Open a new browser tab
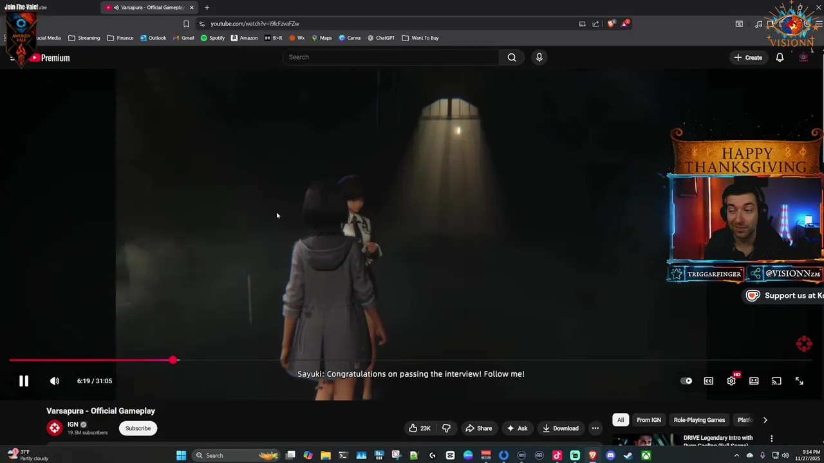This screenshot has width=824, height=463. pyautogui.click(x=207, y=7)
